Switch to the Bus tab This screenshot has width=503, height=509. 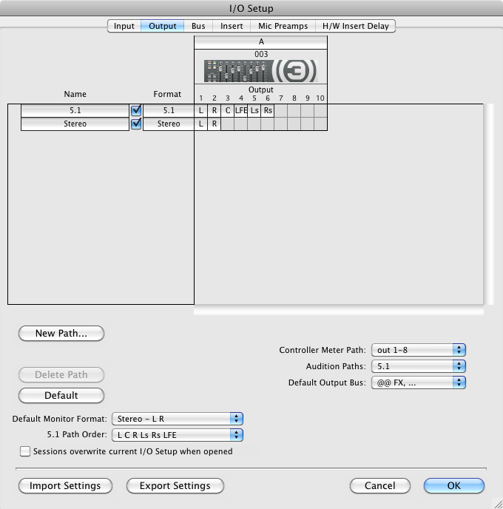(x=198, y=26)
